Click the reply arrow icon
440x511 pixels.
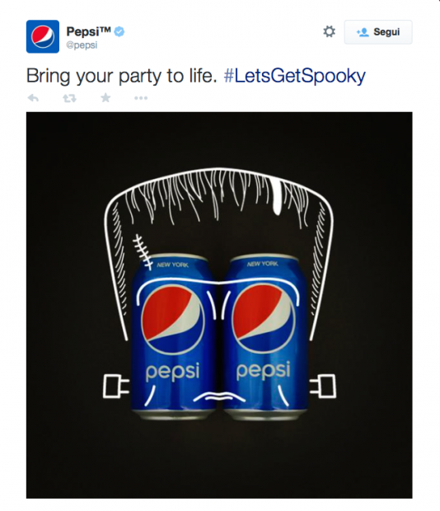click(x=33, y=98)
